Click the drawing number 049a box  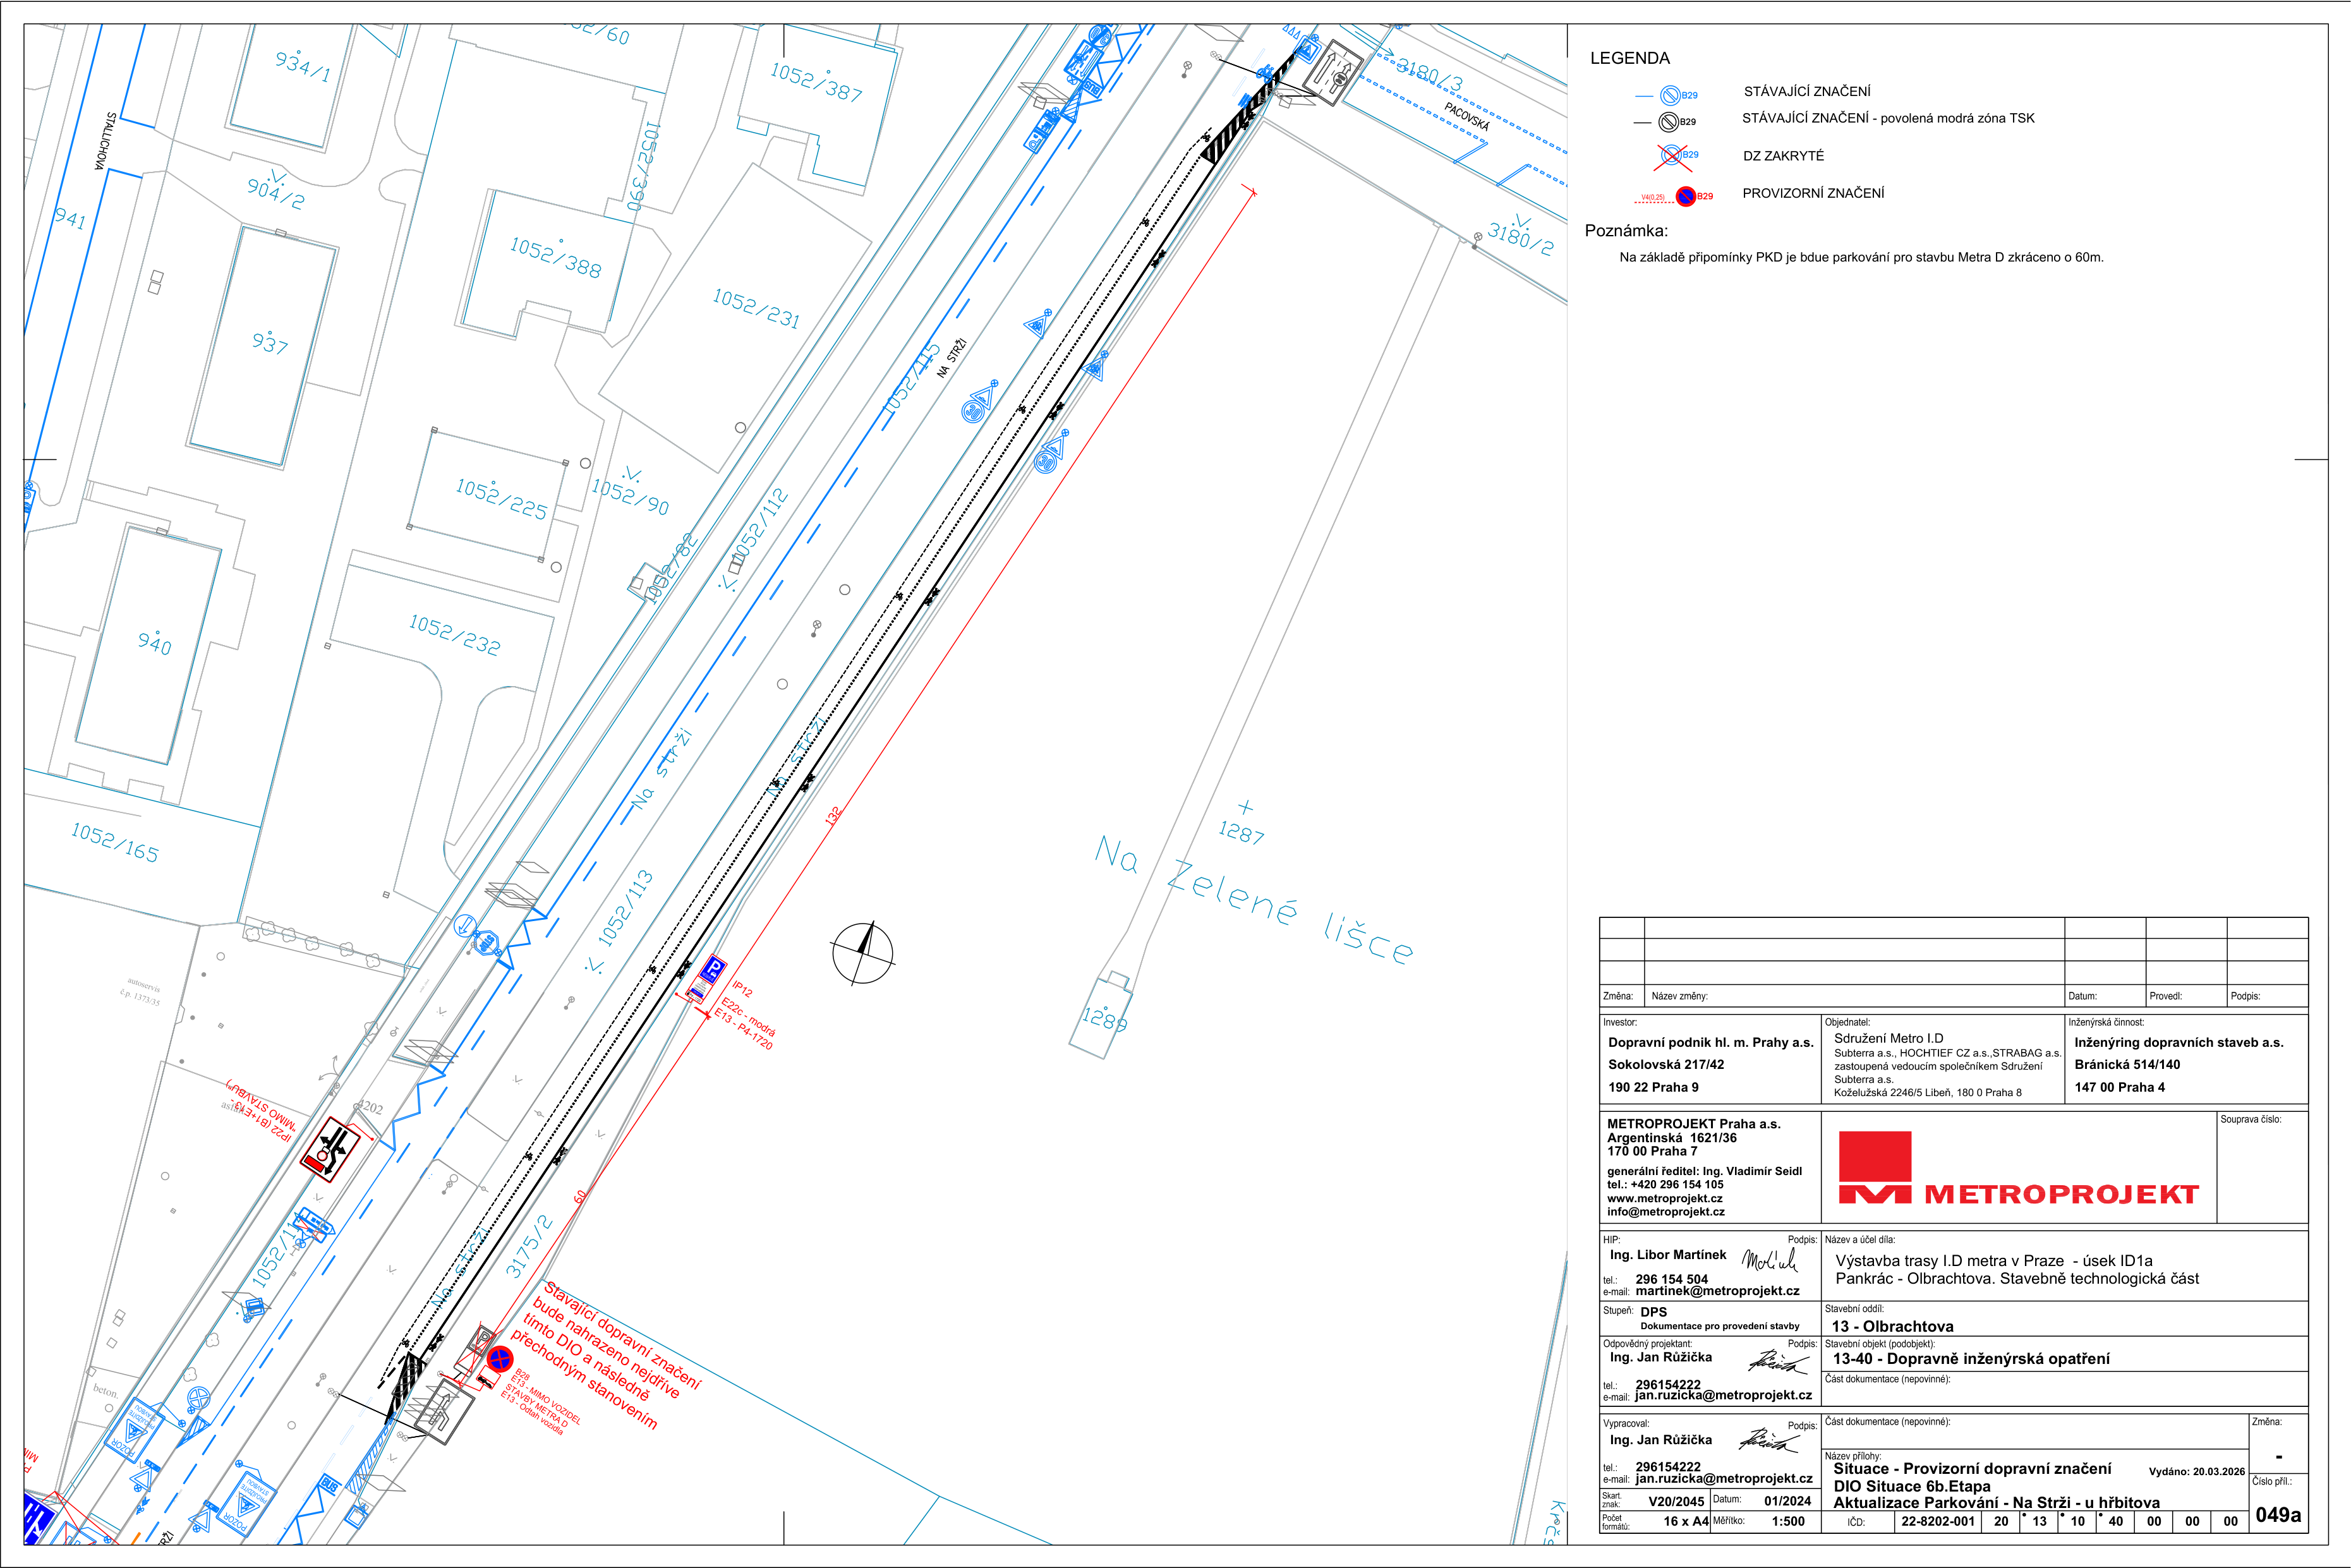click(x=2278, y=1515)
